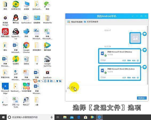Select the 360软件管家 desktop icon

tap(26, 87)
